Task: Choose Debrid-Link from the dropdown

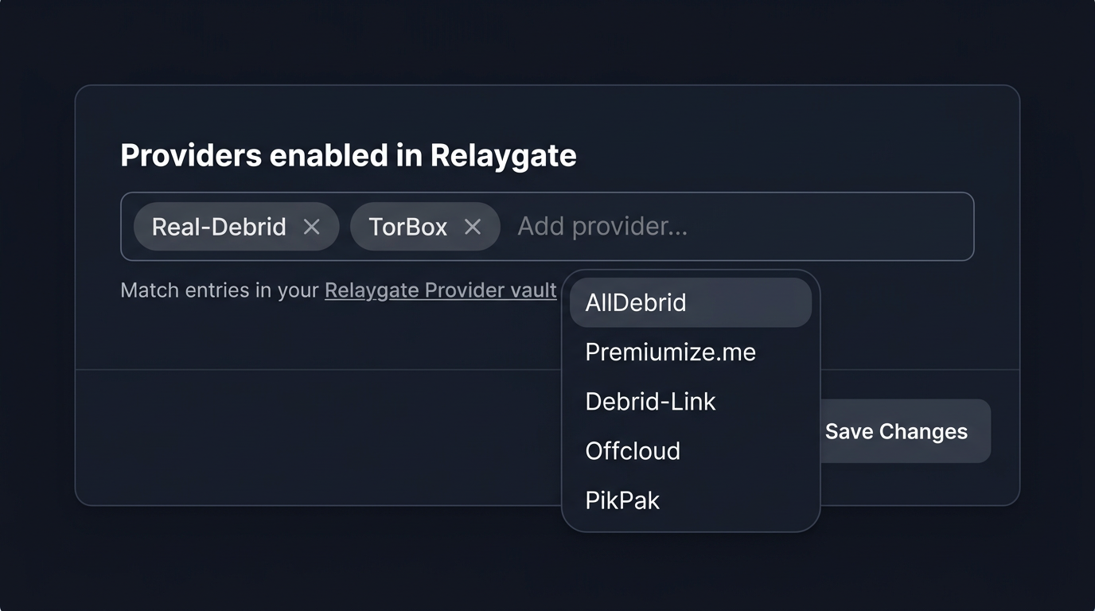Action: click(x=691, y=401)
